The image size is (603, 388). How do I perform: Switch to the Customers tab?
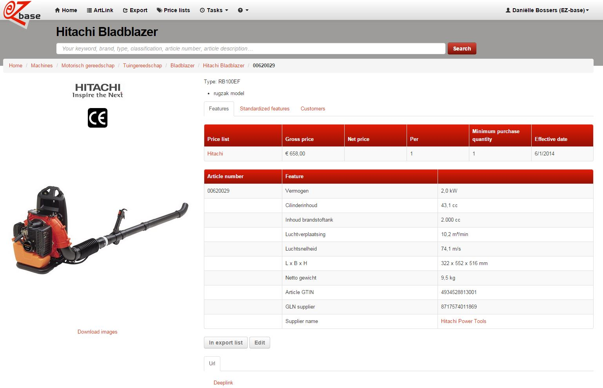pyautogui.click(x=313, y=108)
